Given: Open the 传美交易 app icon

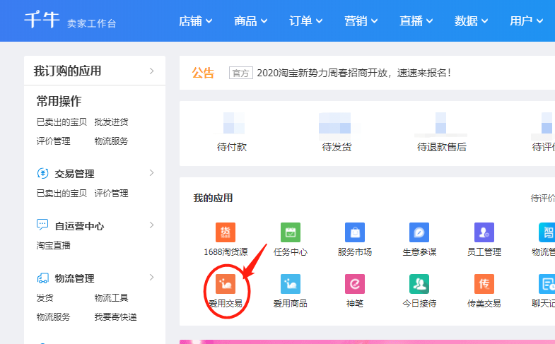Looking at the screenshot, I should coord(484,284).
